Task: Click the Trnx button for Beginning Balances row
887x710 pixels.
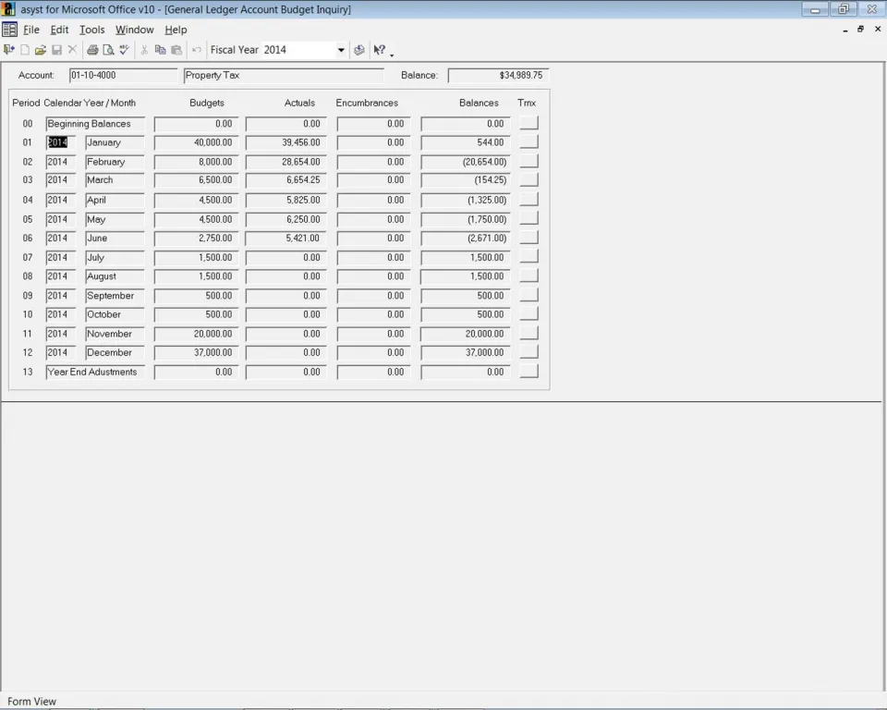Action: (529, 123)
